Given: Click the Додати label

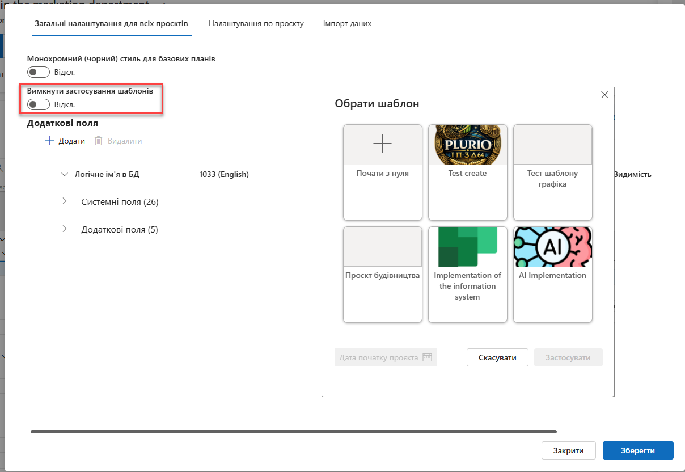Looking at the screenshot, I should (72, 141).
